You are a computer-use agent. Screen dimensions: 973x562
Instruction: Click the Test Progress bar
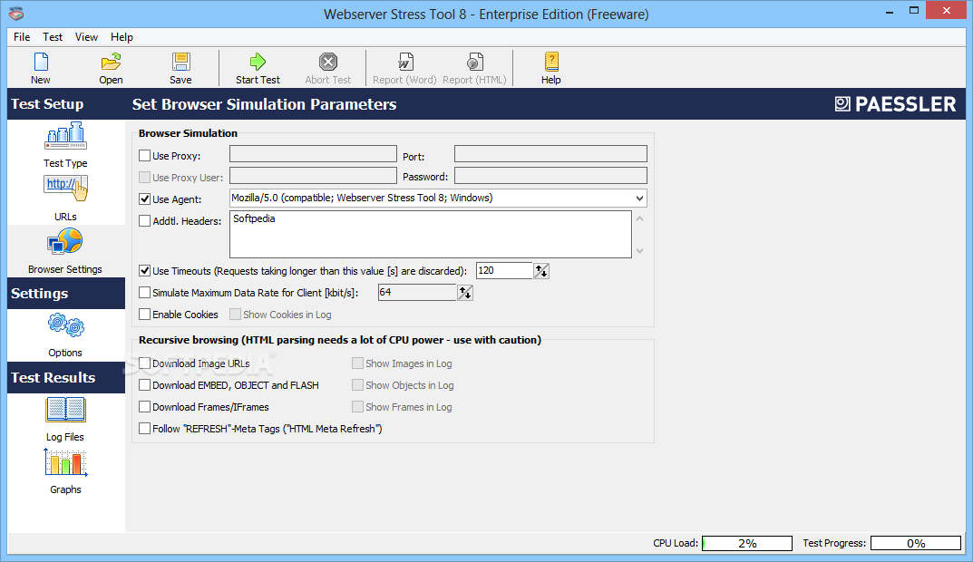click(916, 543)
